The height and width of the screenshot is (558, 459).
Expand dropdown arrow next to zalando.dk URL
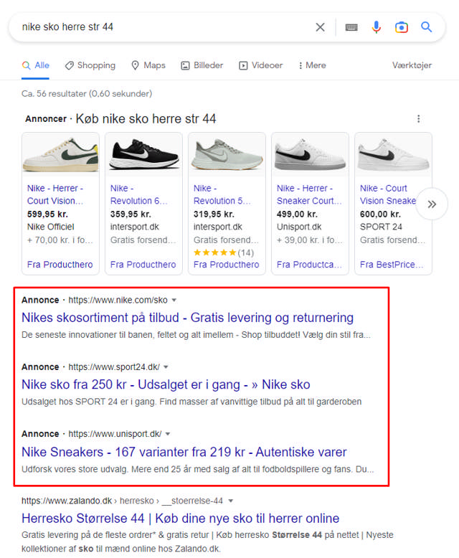[x=230, y=501]
